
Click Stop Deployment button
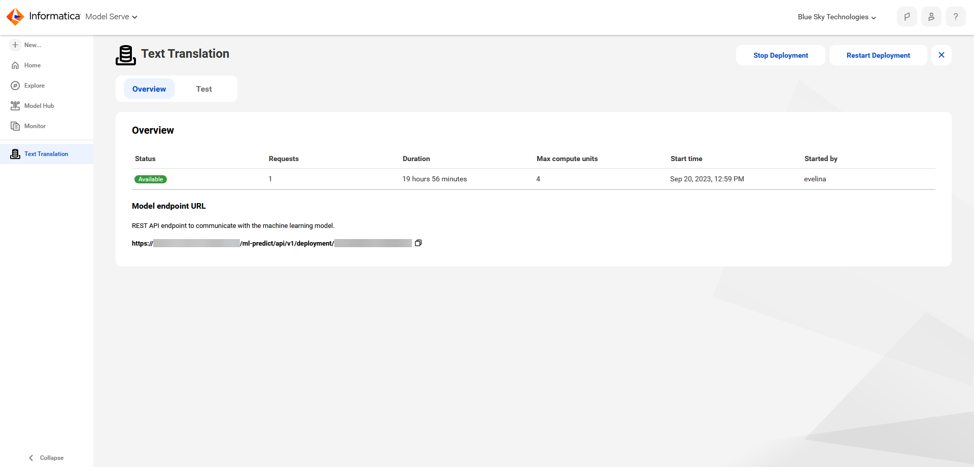(781, 55)
